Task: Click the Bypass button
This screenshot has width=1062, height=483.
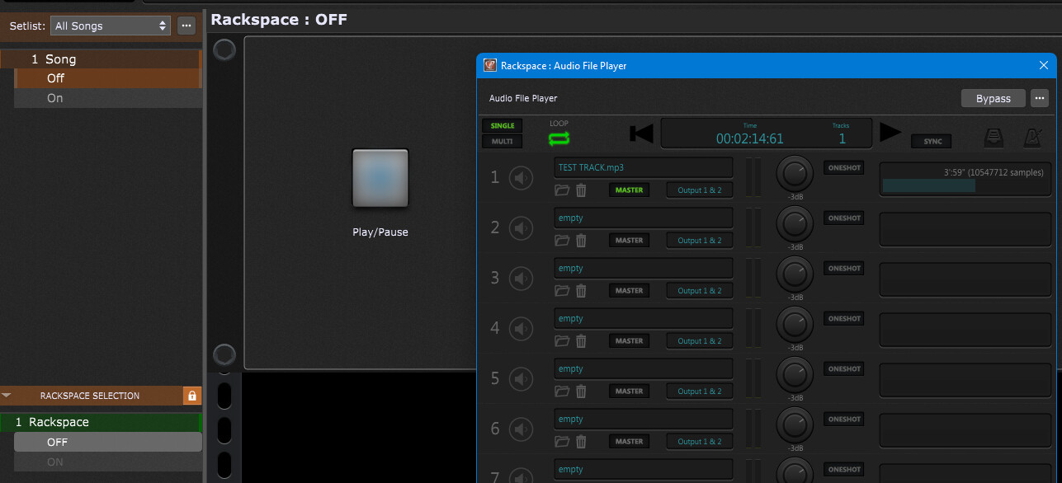Action: pyautogui.click(x=993, y=98)
